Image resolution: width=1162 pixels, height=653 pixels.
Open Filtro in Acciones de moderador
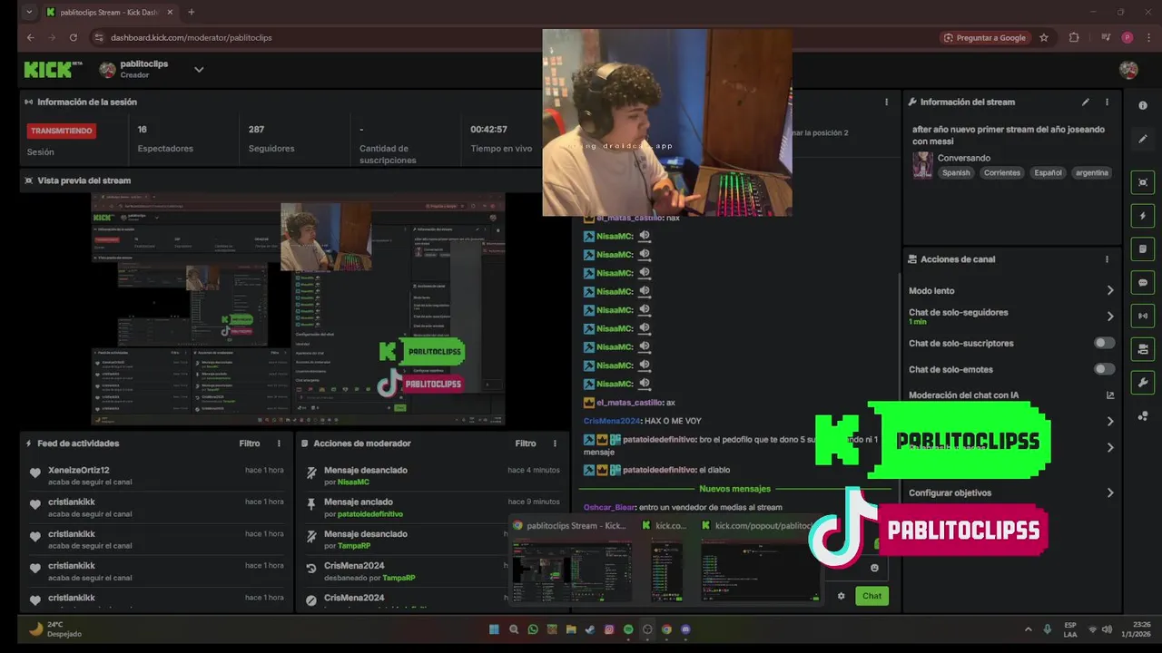(x=526, y=443)
